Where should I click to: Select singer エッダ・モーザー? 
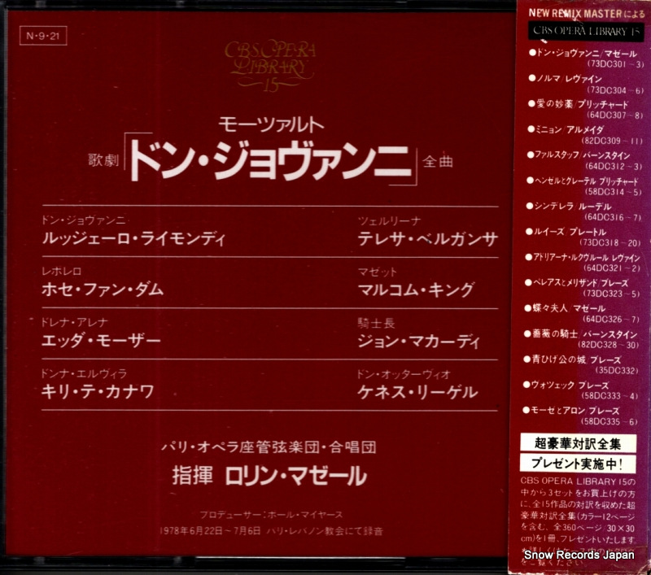pyautogui.click(x=101, y=341)
